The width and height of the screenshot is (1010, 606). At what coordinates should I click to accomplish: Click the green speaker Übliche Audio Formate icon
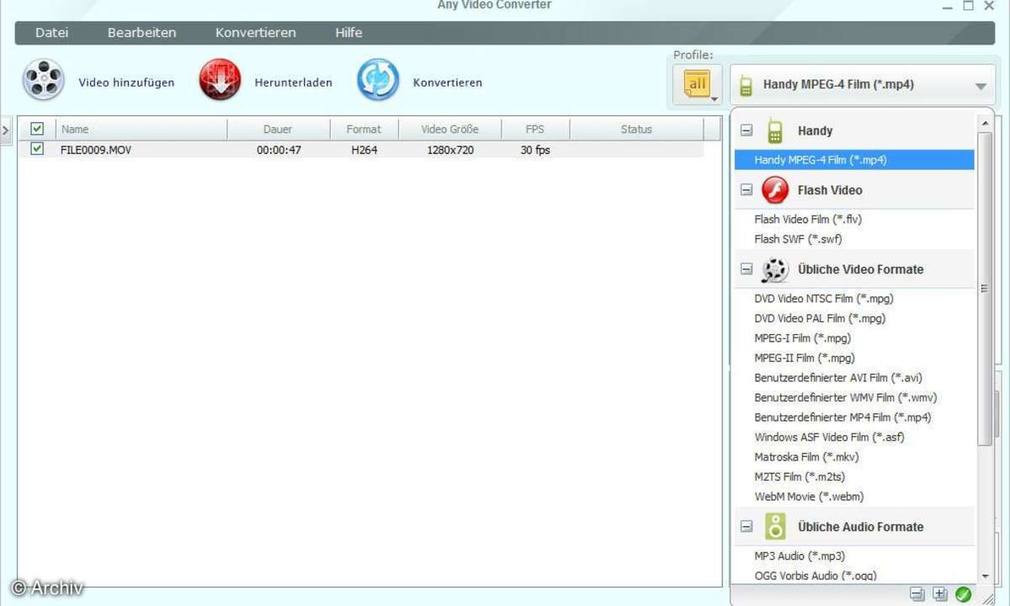[775, 527]
